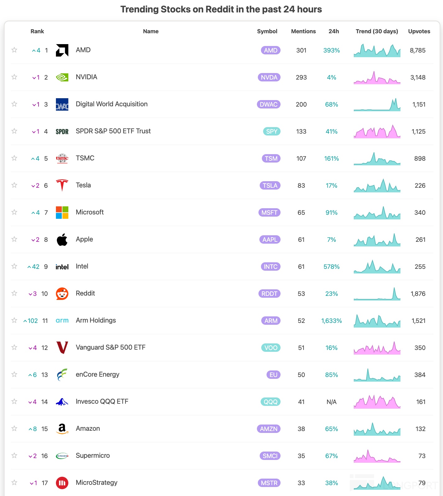Toggle favorite star for Intel
Screen dimensions: 443x496
tap(14, 266)
